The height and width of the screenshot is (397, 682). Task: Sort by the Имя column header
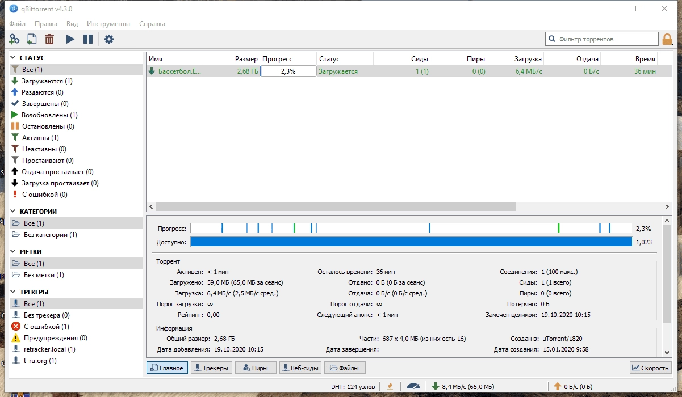click(x=174, y=59)
